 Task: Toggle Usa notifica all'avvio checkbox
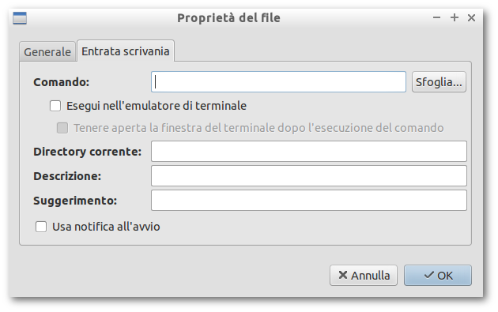[41, 227]
